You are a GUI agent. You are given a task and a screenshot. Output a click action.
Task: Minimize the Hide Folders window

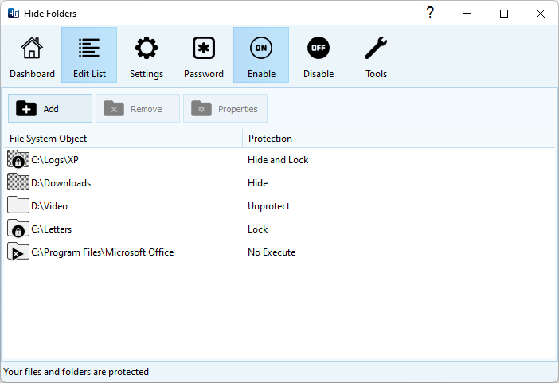[467, 14]
